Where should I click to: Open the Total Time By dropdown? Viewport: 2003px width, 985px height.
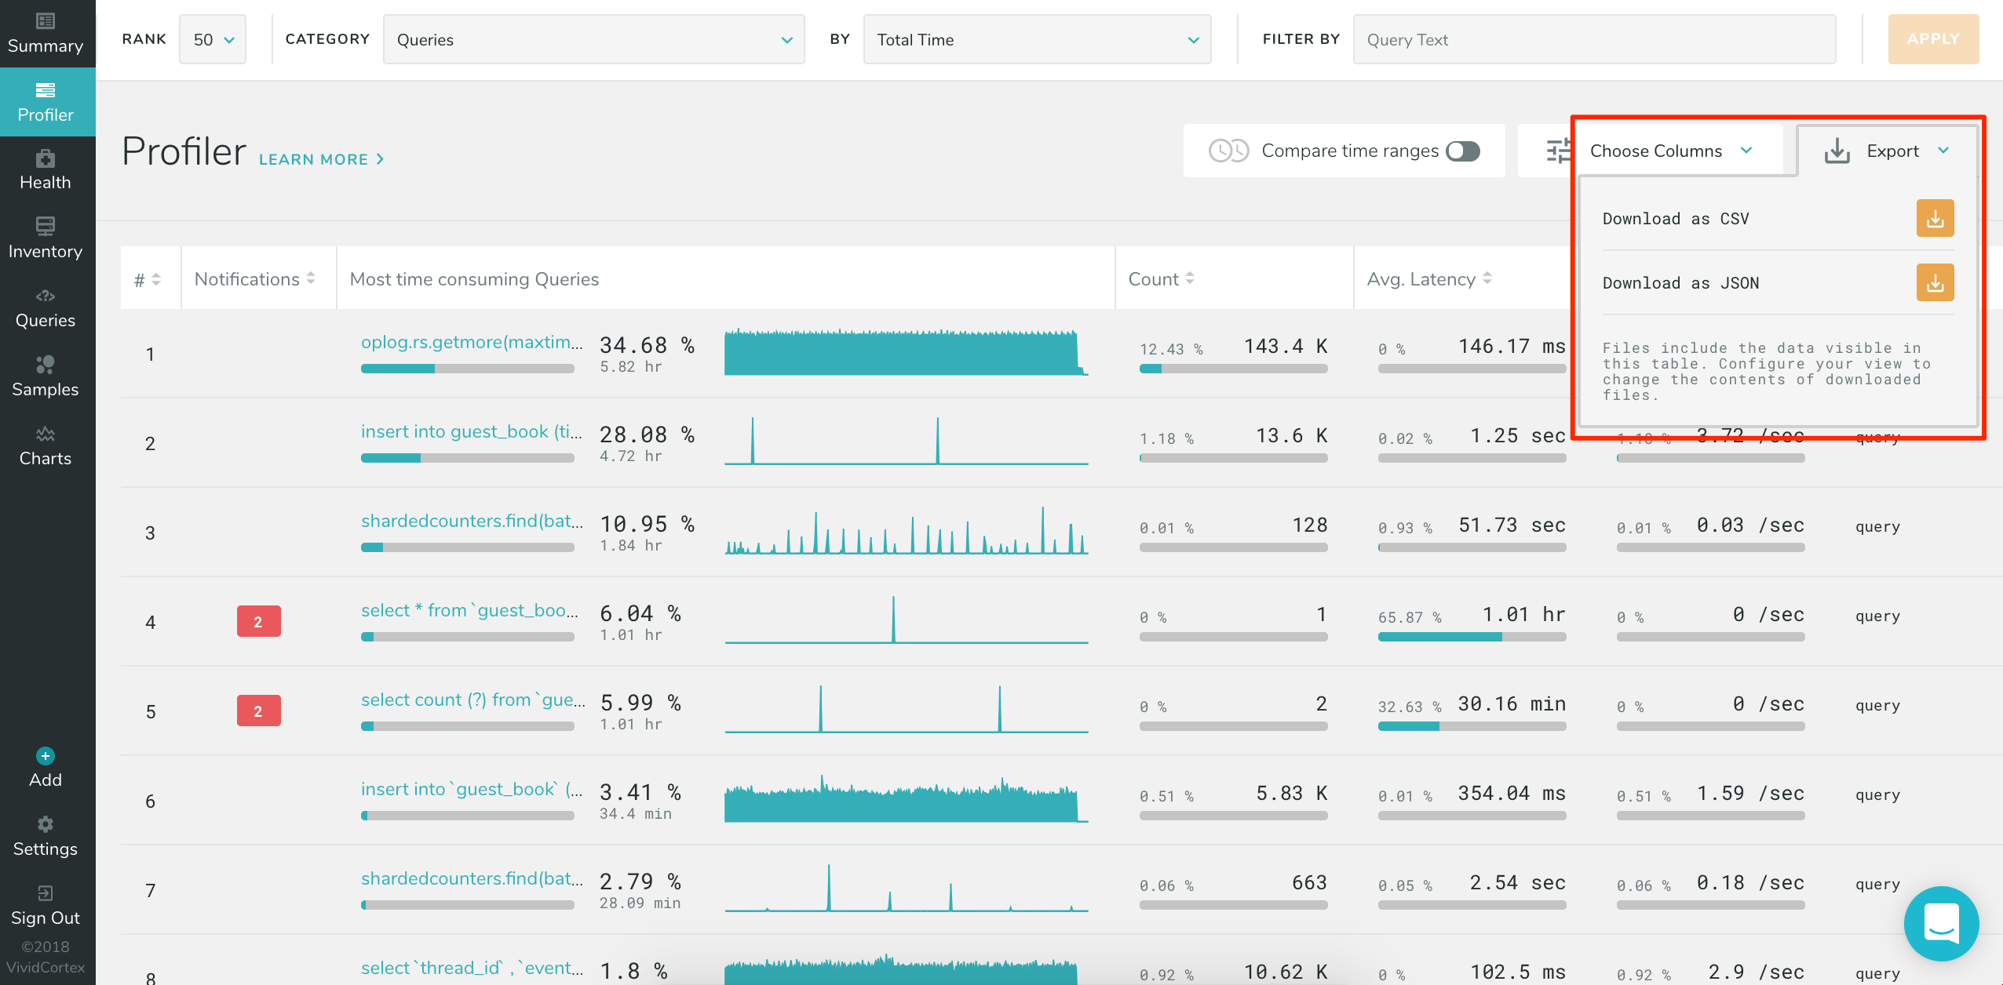pos(1036,40)
